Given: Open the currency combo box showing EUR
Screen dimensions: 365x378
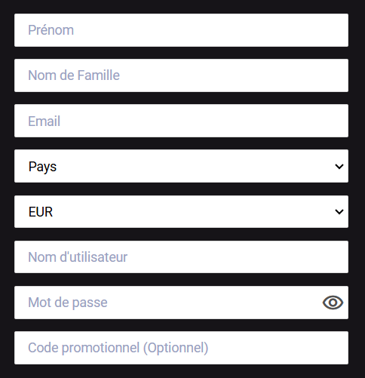Looking at the screenshot, I should 181,212.
